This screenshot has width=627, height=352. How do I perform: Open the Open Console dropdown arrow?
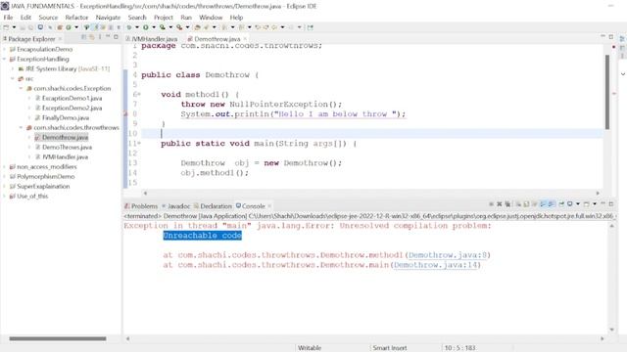click(x=595, y=204)
